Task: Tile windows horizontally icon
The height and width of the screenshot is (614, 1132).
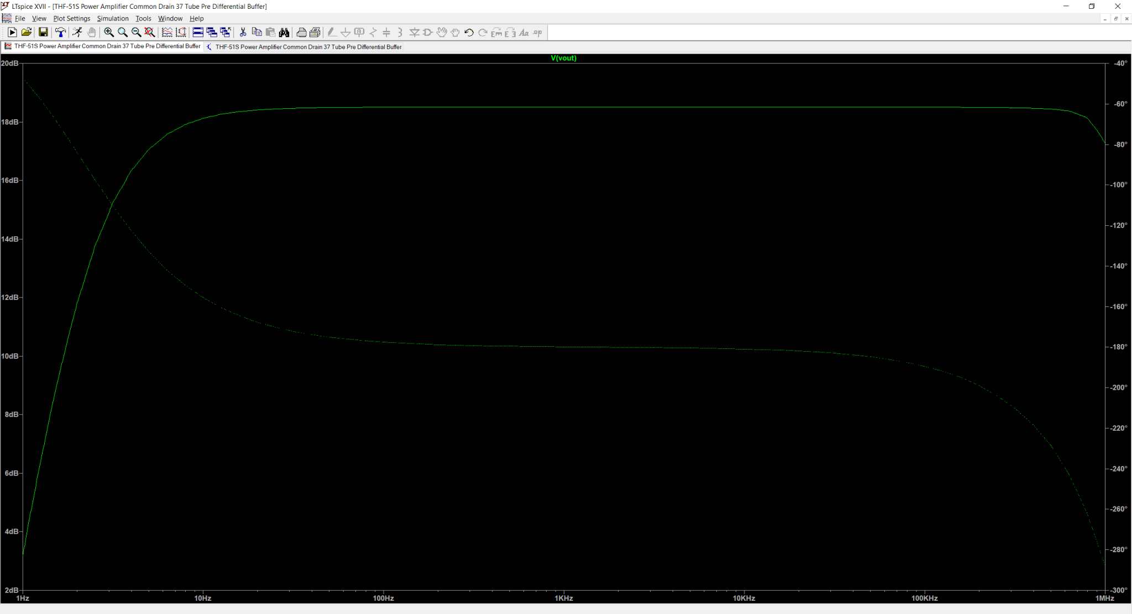Action: [198, 33]
